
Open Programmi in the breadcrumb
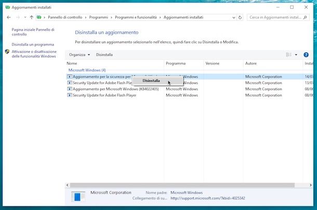tap(98, 17)
